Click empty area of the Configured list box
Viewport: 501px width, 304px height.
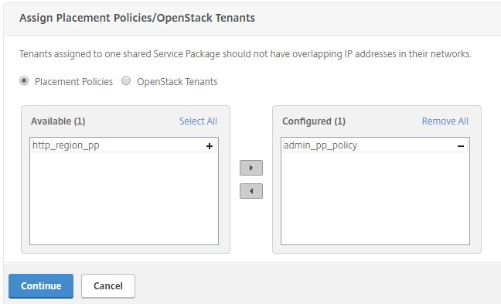(375, 198)
